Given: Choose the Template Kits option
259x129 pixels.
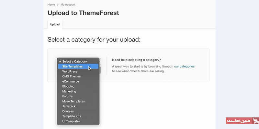Looking at the screenshot, I should click(x=72, y=116).
